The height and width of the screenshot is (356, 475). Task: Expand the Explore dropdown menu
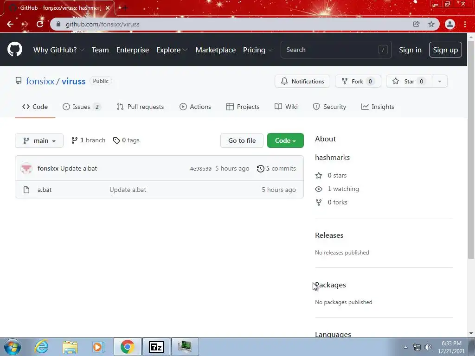pos(172,50)
